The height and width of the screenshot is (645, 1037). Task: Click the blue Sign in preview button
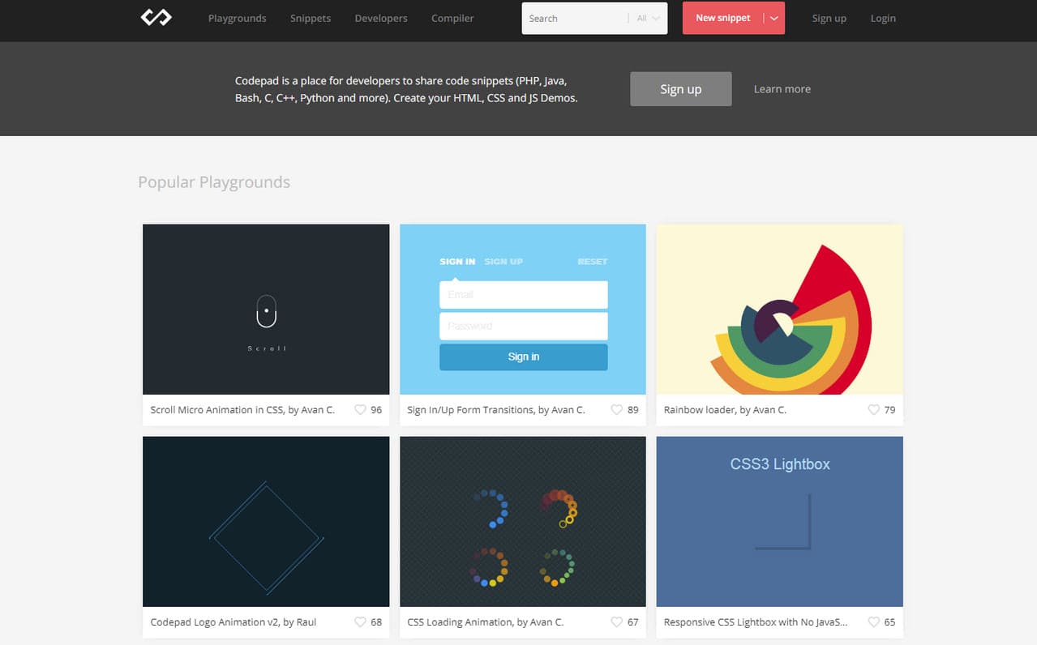pyautogui.click(x=524, y=357)
